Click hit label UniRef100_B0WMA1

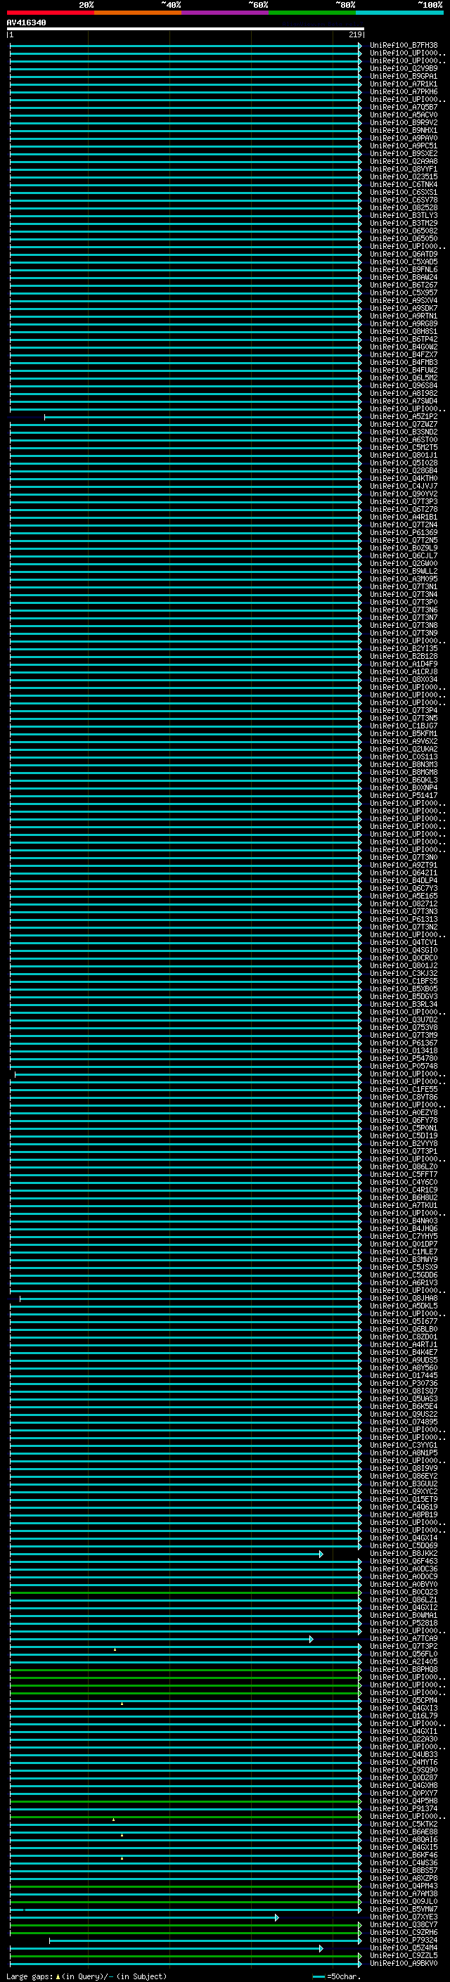[x=404, y=1615]
